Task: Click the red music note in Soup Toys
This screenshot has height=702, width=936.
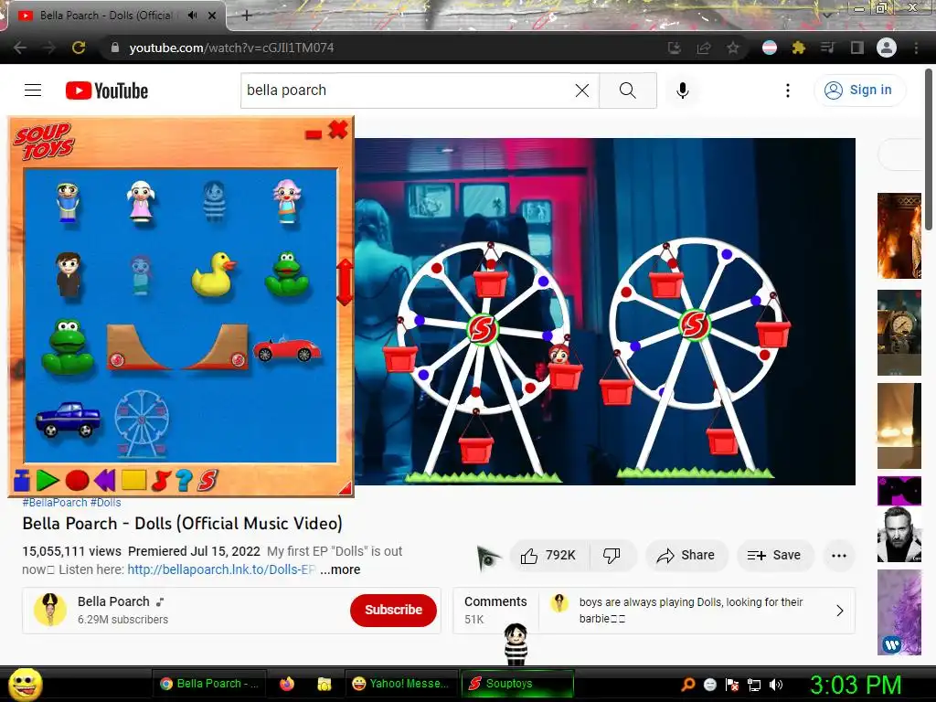Action: [x=161, y=481]
